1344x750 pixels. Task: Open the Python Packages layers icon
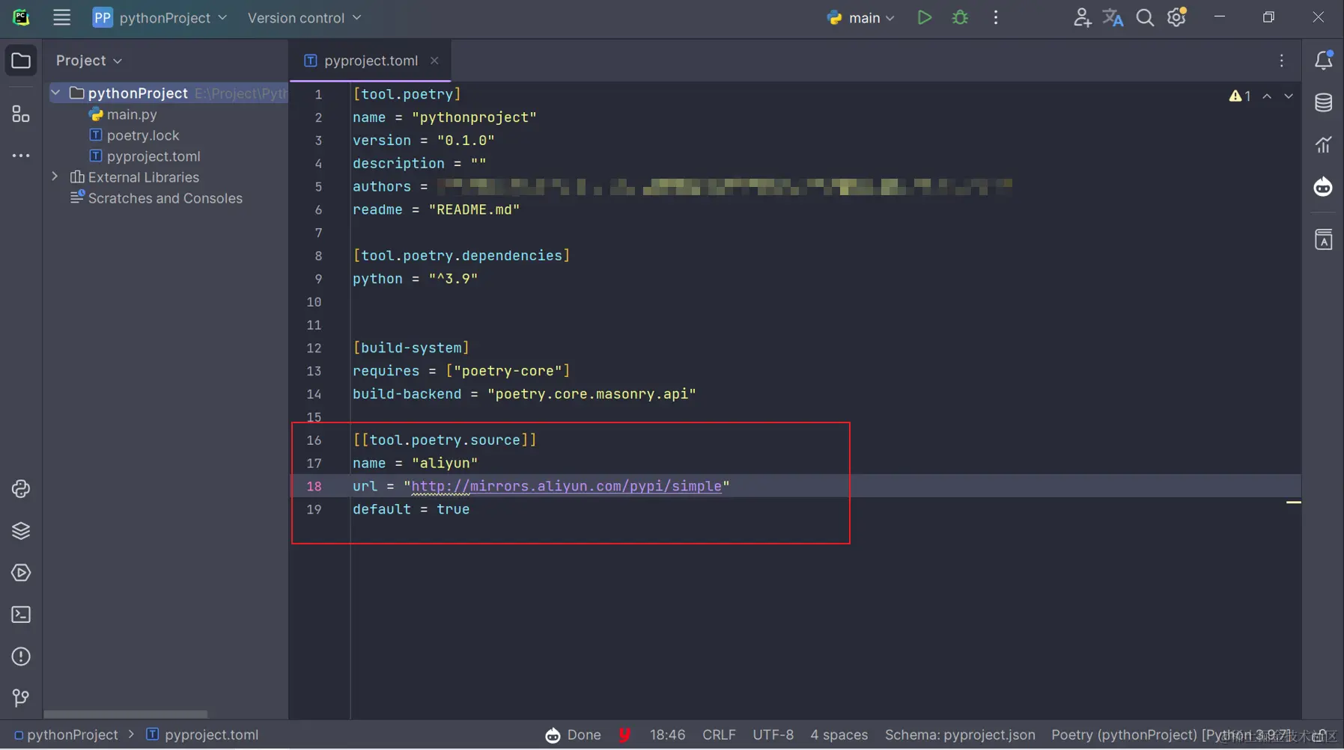tap(21, 531)
